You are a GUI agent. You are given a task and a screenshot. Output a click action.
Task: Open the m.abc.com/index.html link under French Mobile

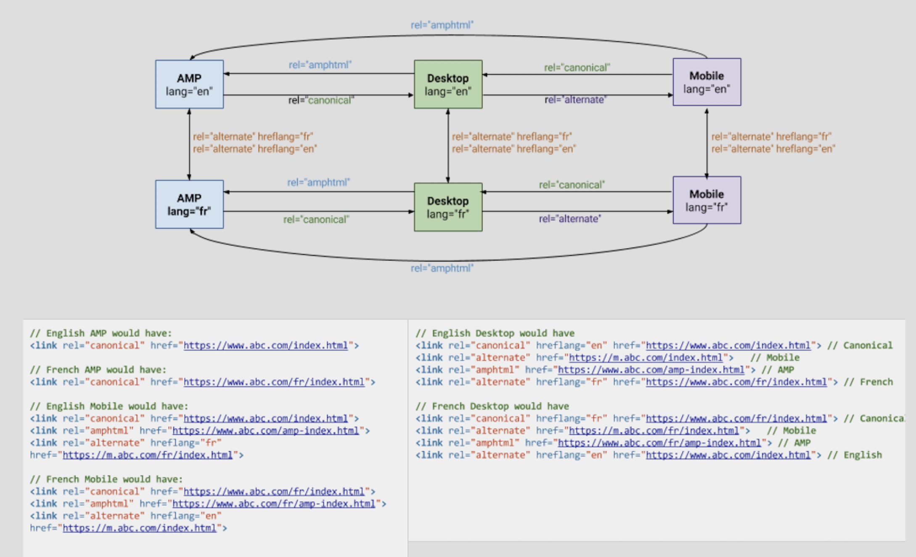coord(140,528)
